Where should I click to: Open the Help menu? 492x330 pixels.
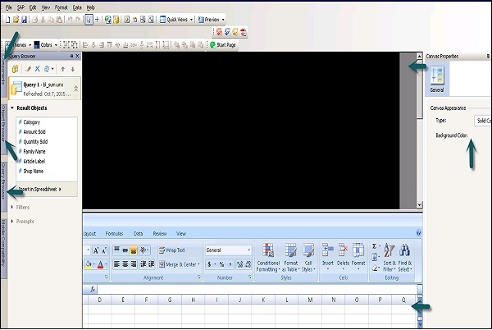click(x=91, y=7)
